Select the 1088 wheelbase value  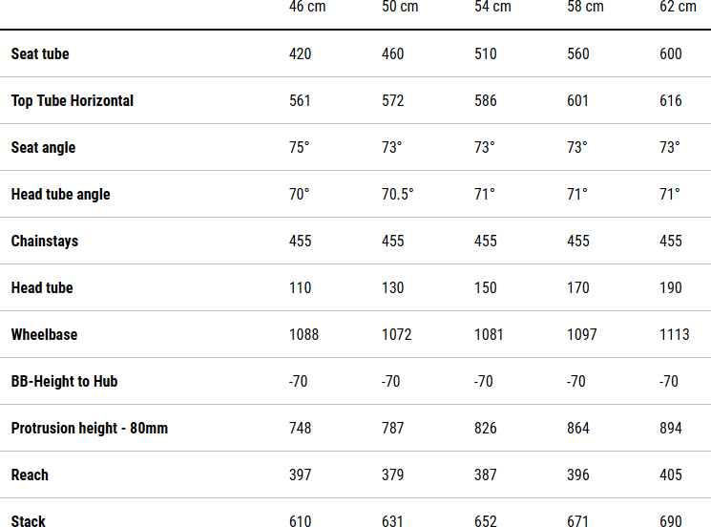pos(304,334)
